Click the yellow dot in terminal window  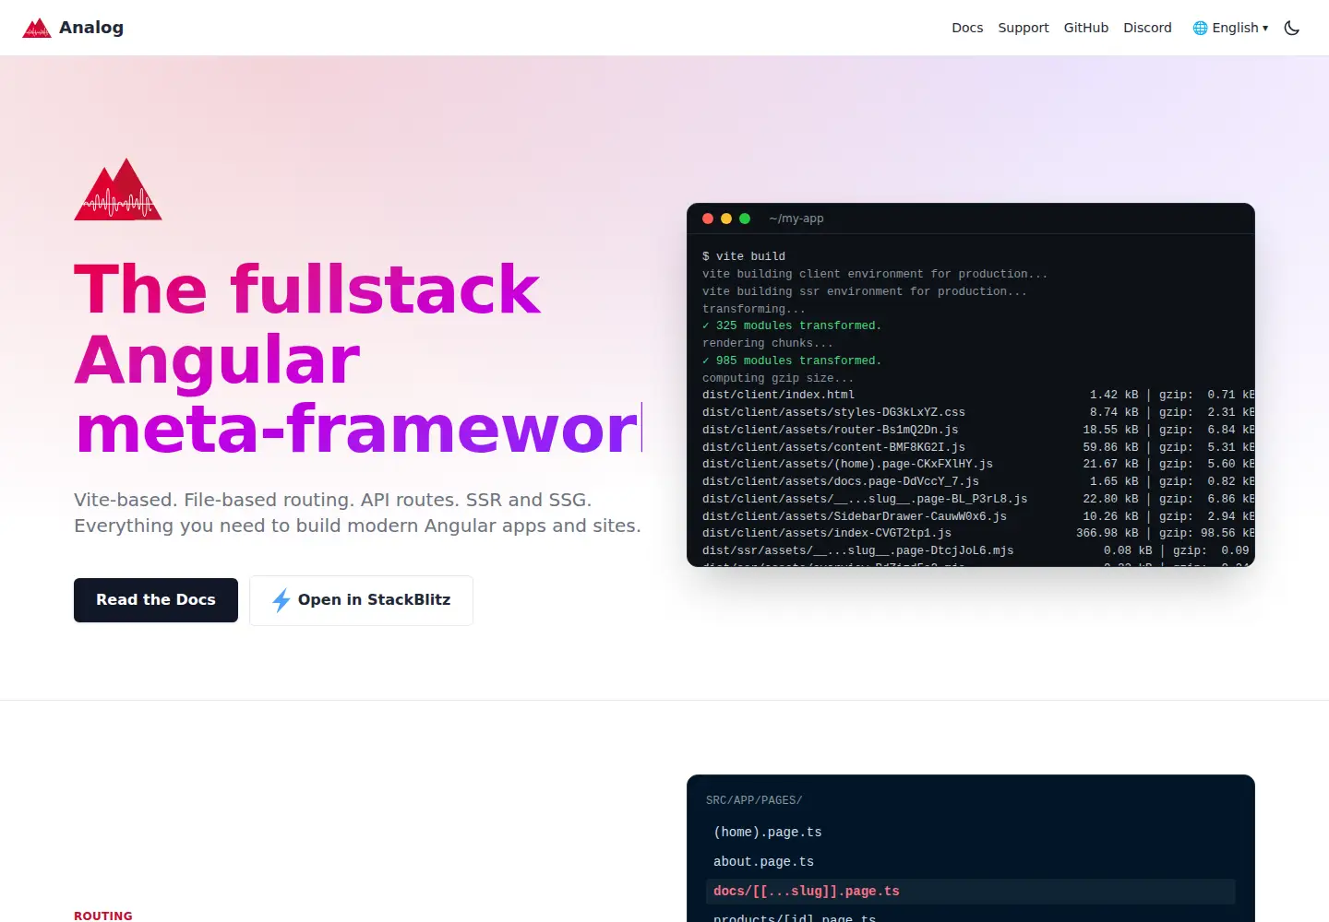click(726, 219)
